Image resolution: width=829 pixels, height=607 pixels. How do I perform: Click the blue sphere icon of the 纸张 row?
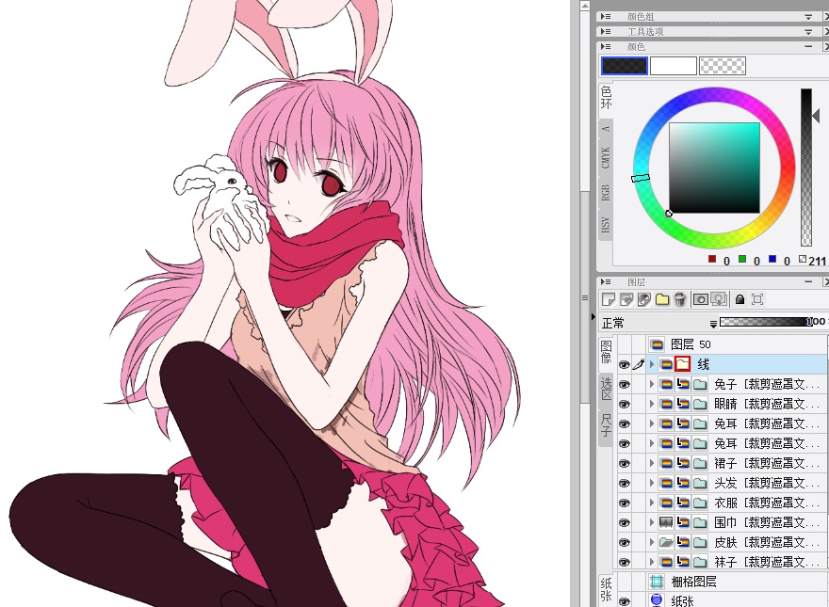[x=657, y=600]
